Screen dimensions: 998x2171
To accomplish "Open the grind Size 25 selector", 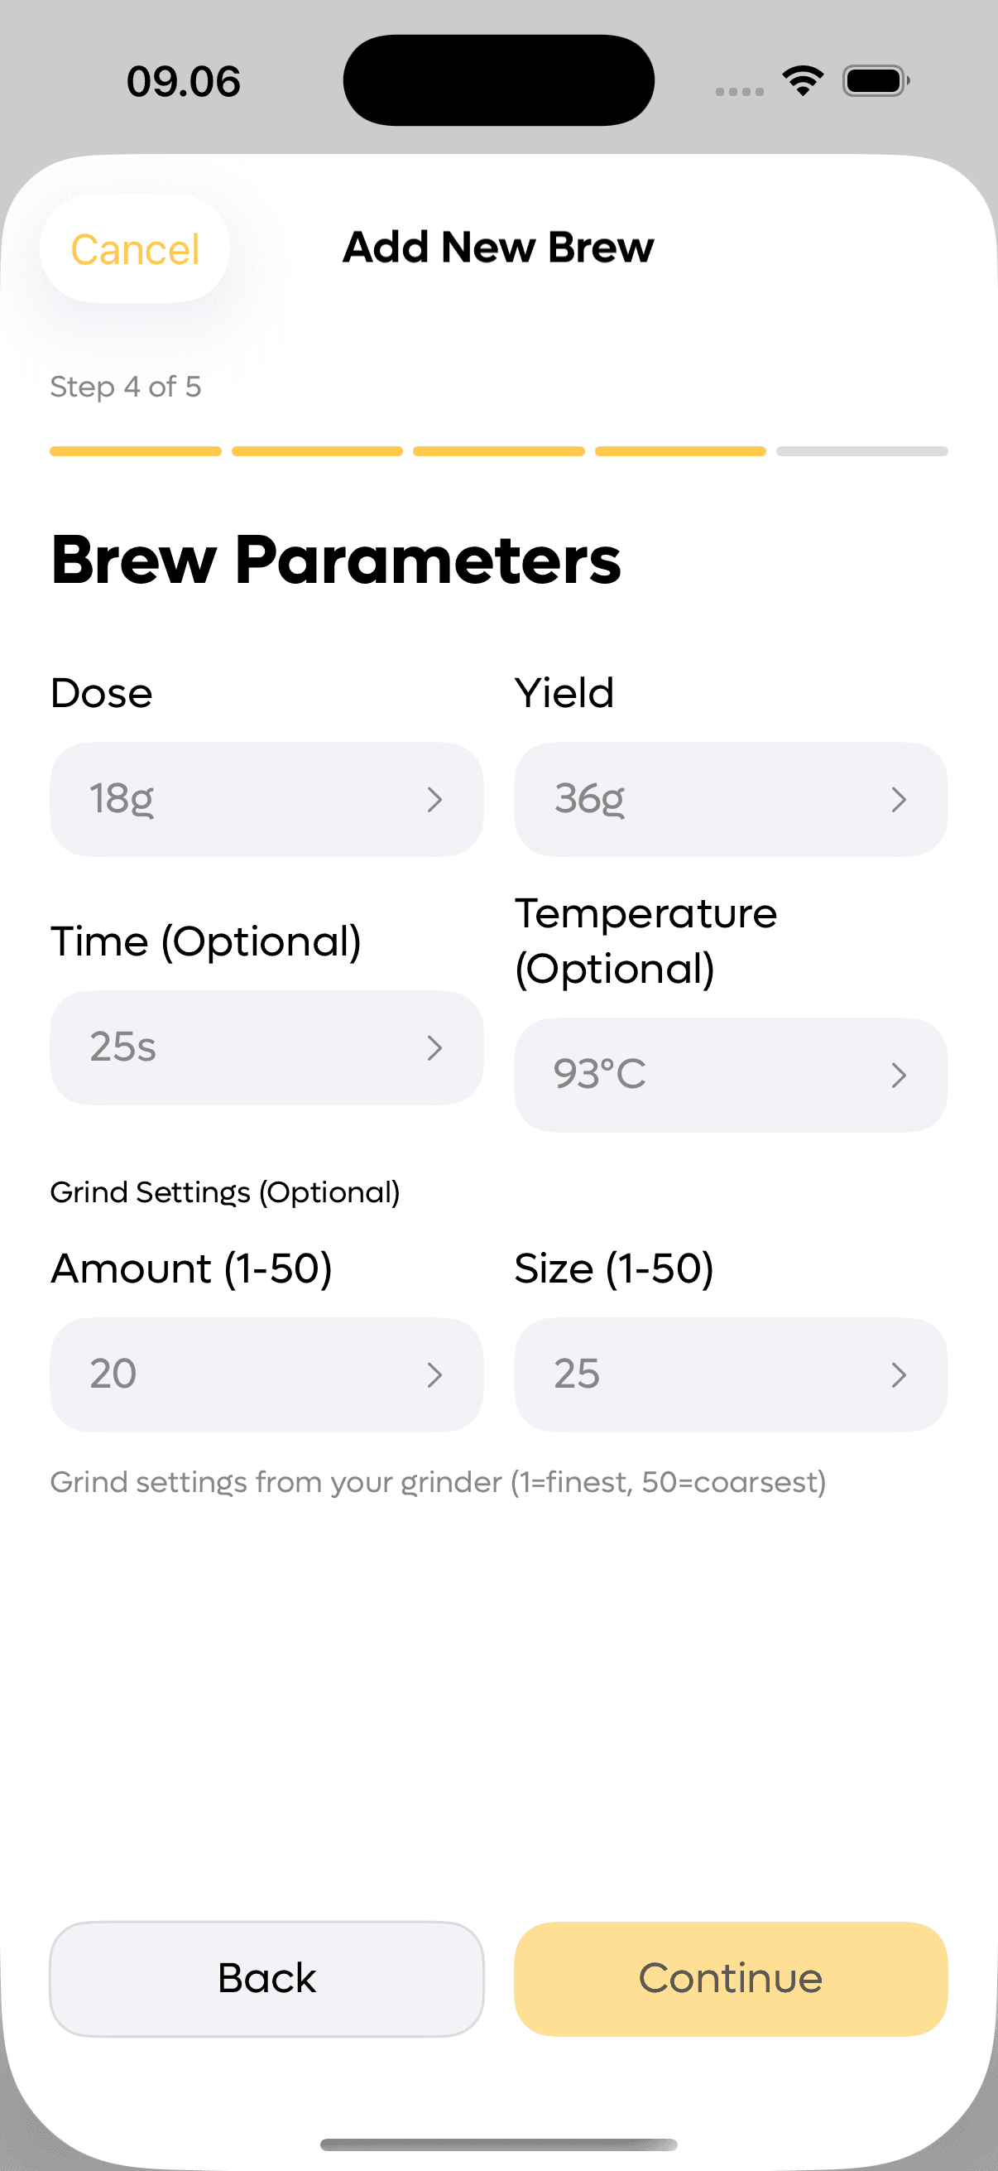I will coord(730,1374).
